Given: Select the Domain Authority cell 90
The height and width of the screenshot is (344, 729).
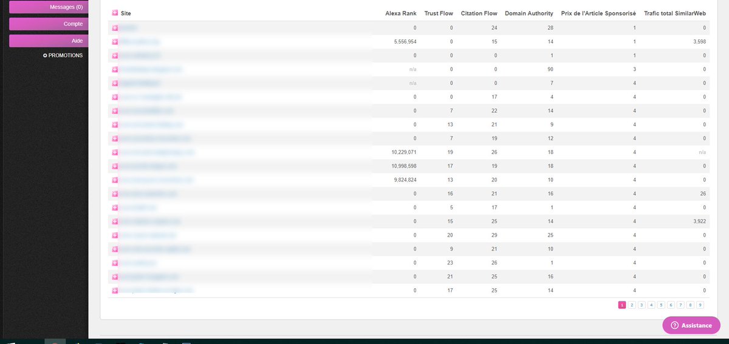Looking at the screenshot, I should (x=550, y=69).
